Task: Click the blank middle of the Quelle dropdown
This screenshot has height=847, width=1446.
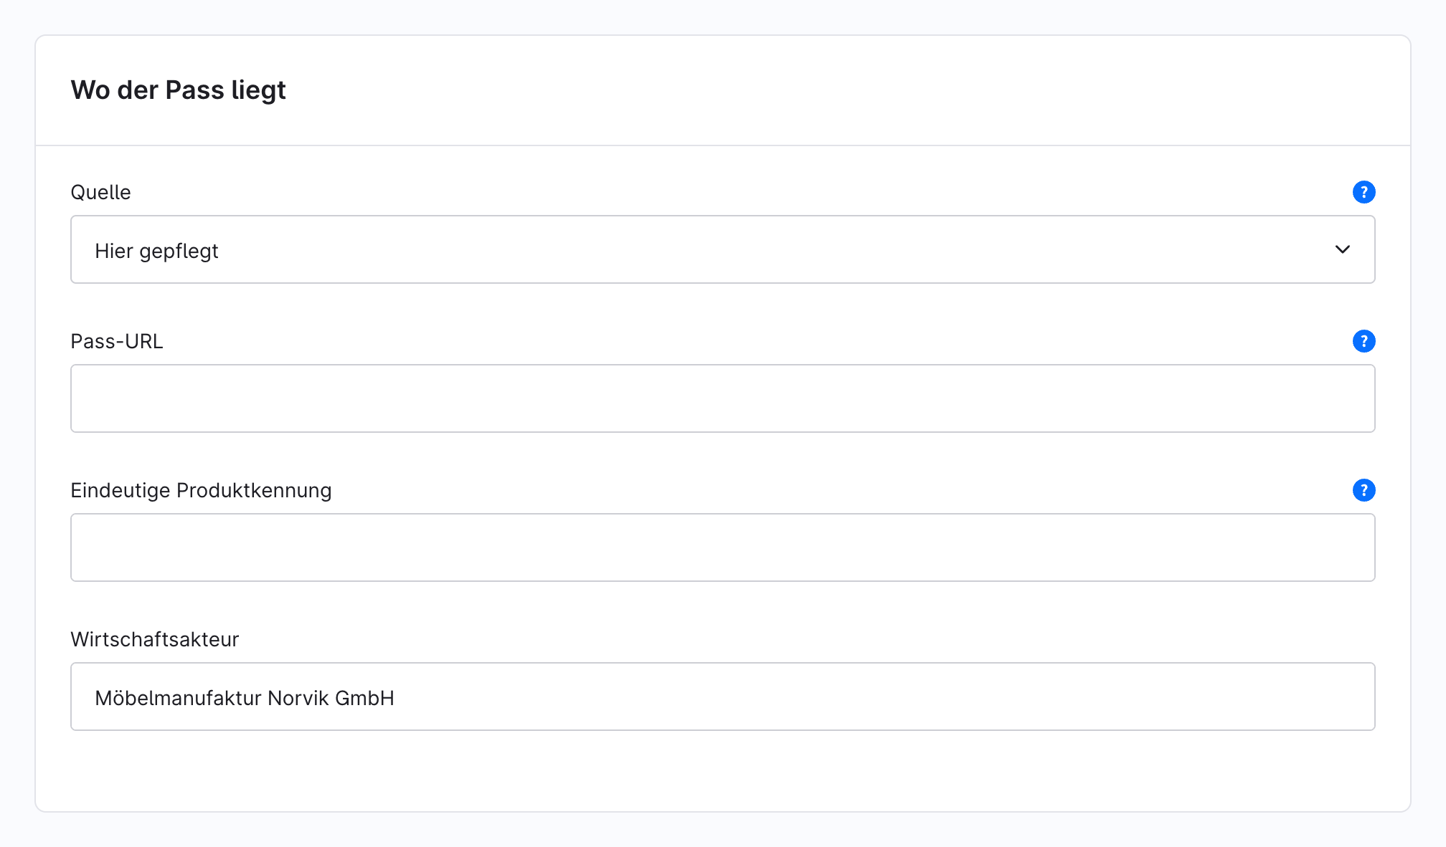Action: tap(775, 249)
